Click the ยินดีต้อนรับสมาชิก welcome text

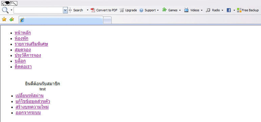pyautogui.click(x=43, y=84)
